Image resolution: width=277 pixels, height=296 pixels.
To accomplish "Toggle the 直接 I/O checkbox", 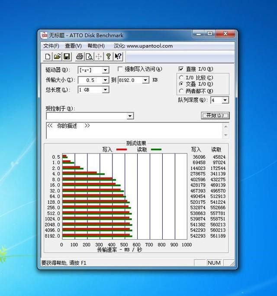I will [181, 69].
